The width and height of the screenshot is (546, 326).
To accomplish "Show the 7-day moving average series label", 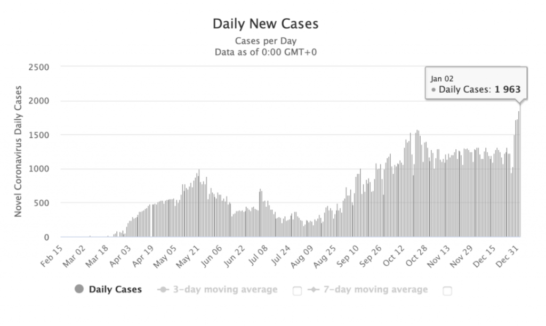I will (x=376, y=290).
